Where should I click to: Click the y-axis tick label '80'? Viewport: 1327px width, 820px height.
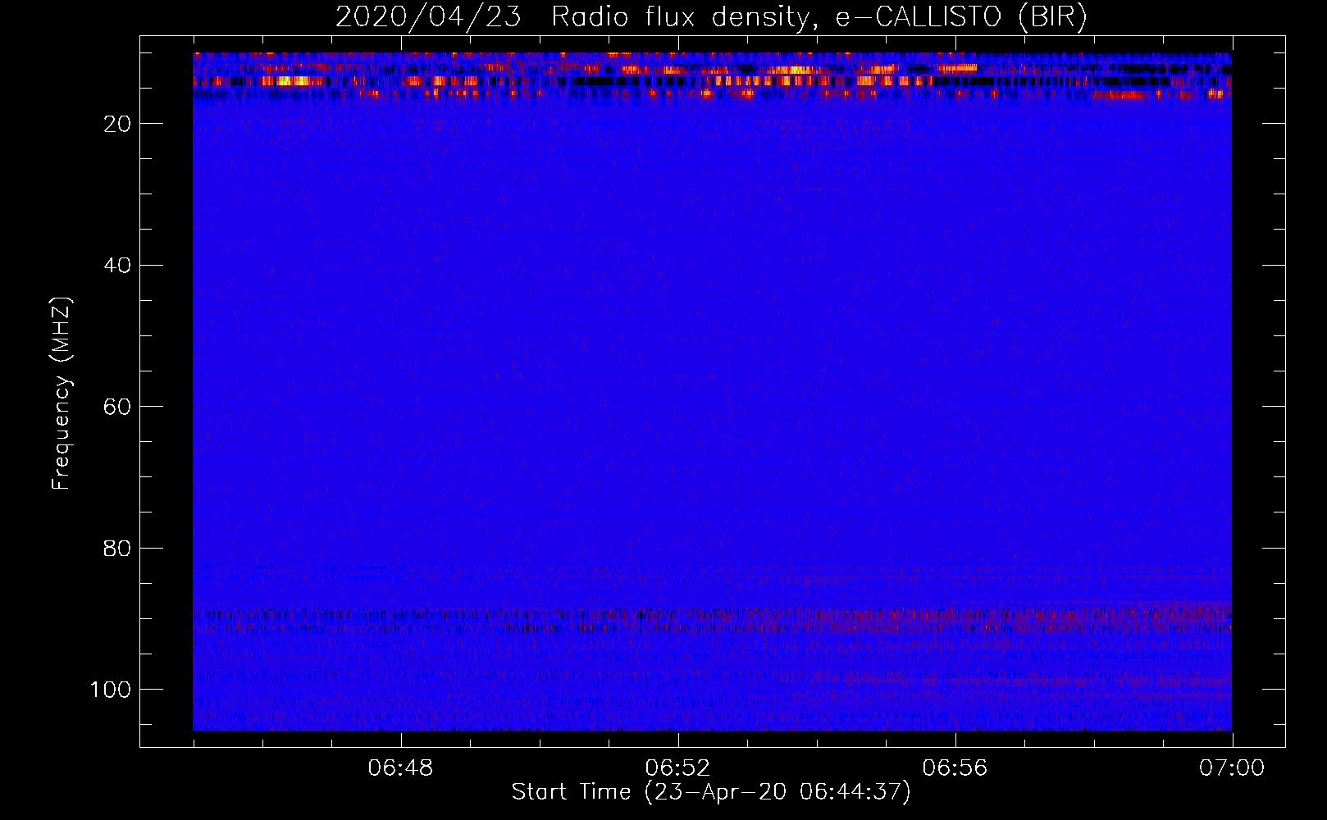coord(117,548)
